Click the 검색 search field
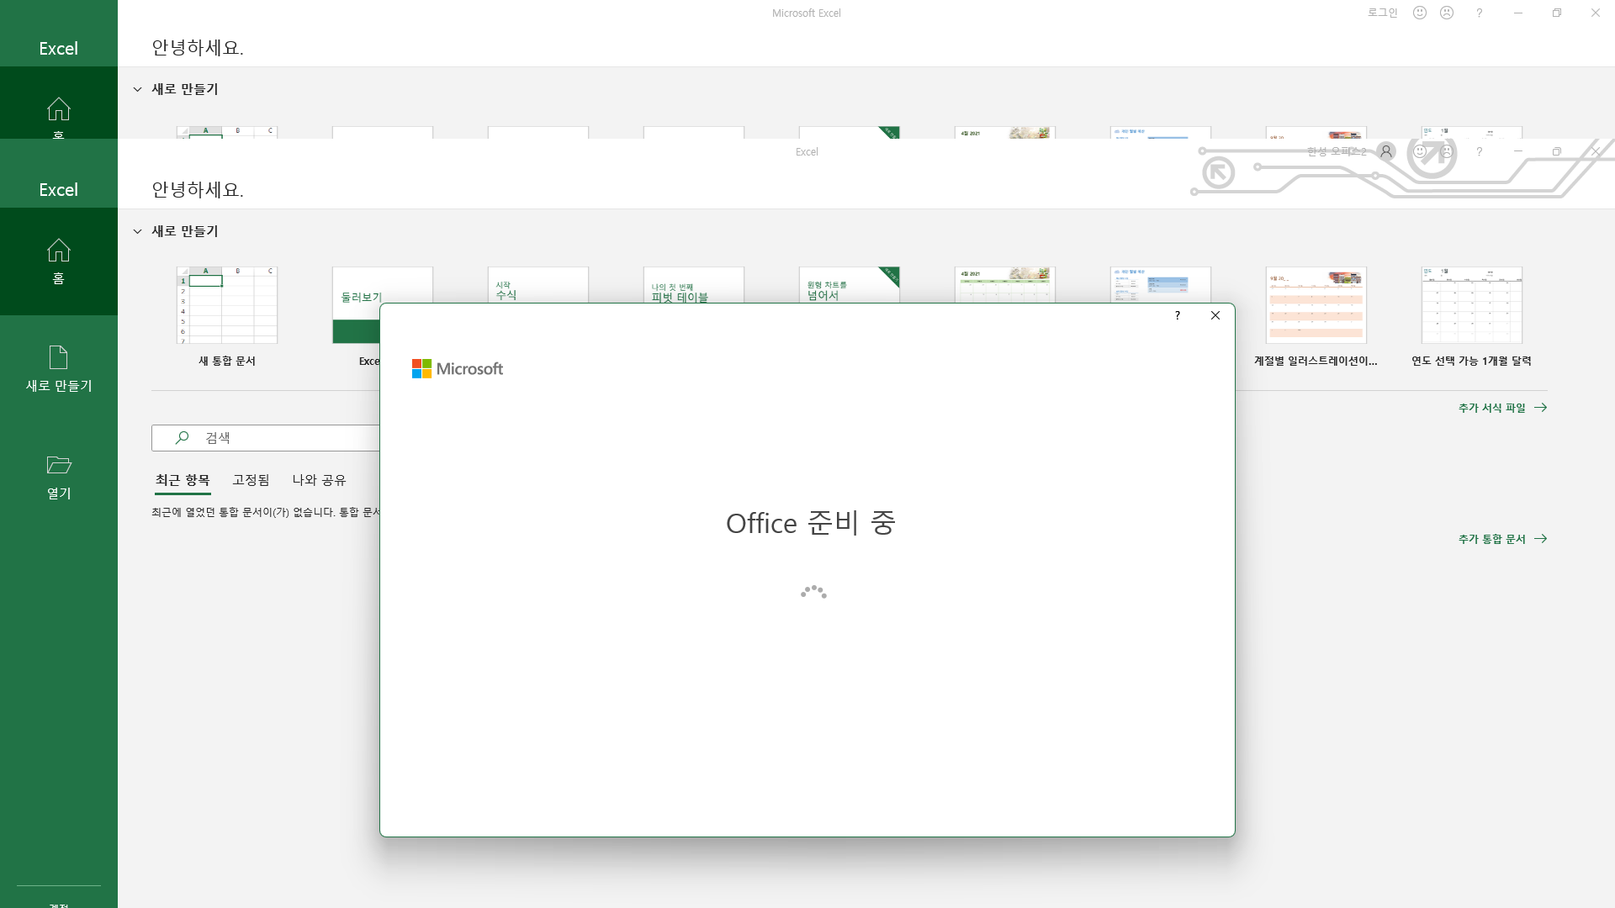The height and width of the screenshot is (908, 1615). tap(266, 438)
